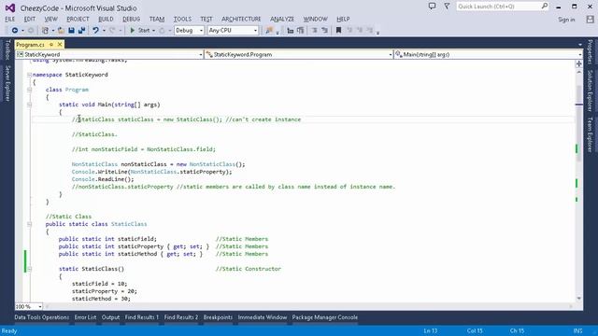598x336 pixels.
Task: Click the Sign in link
Action: pos(566,20)
